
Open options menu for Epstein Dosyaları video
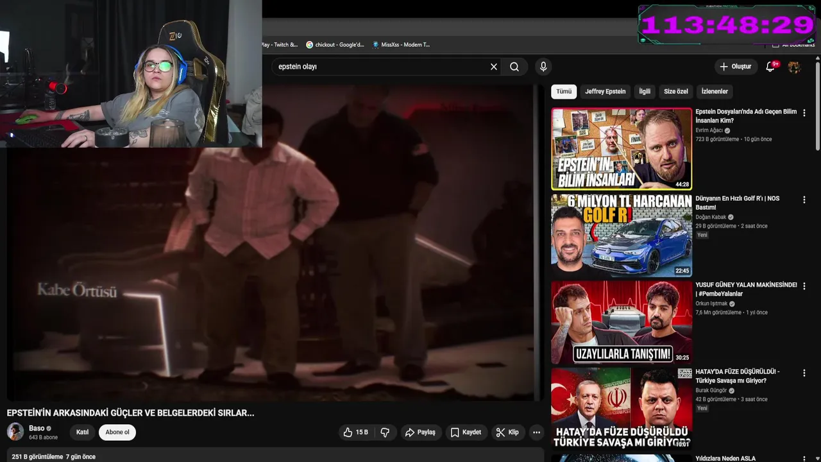804,113
